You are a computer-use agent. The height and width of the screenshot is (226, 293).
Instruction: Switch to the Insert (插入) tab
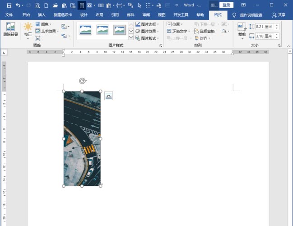(42, 15)
